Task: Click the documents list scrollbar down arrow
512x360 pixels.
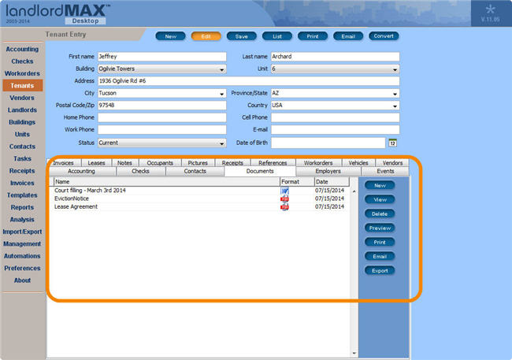Action: point(354,354)
